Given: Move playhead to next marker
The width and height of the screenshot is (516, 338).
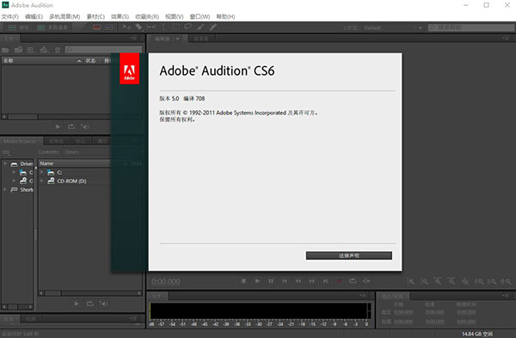Looking at the screenshot, I should pyautogui.click(x=325, y=281).
